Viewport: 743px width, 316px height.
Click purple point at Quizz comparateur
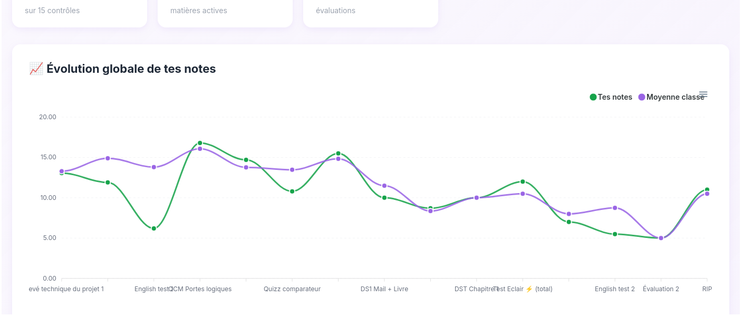click(x=292, y=170)
